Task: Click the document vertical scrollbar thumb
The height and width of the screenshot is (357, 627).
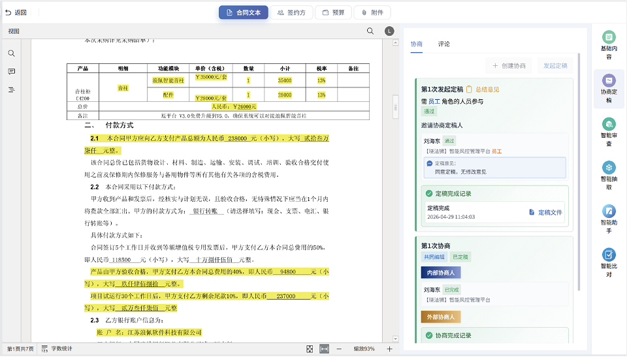Action: pyautogui.click(x=396, y=107)
